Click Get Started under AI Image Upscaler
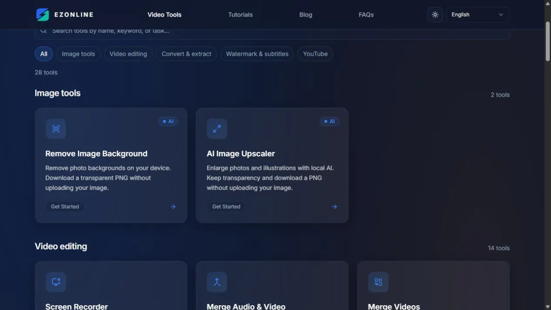 (x=226, y=207)
